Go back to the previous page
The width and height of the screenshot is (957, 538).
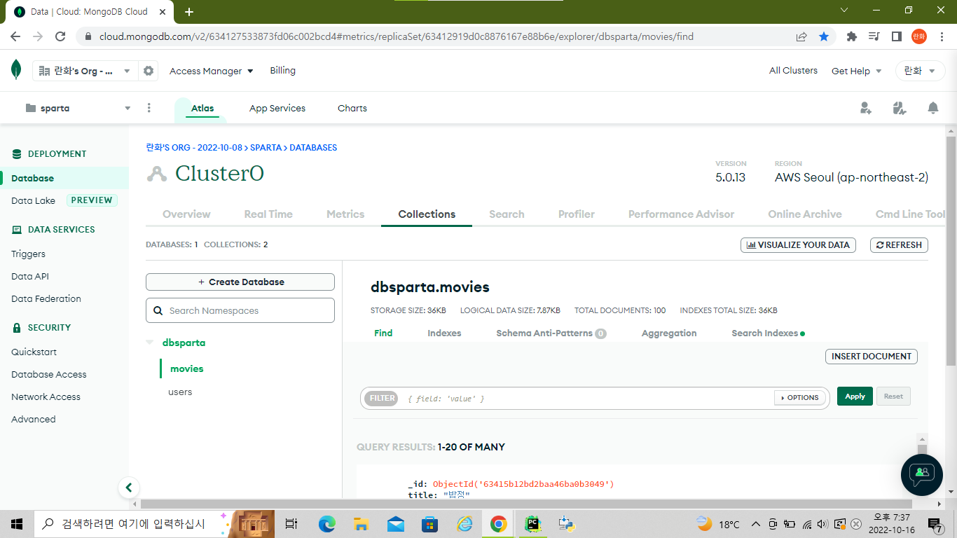pos(15,36)
